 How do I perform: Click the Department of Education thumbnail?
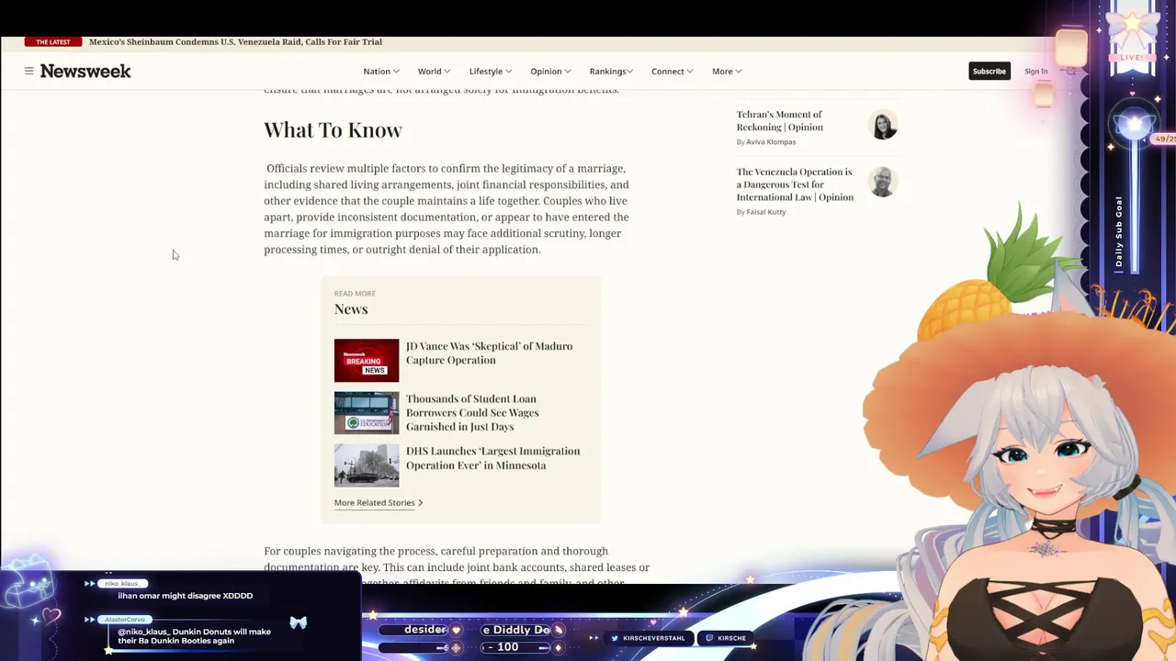[367, 412]
